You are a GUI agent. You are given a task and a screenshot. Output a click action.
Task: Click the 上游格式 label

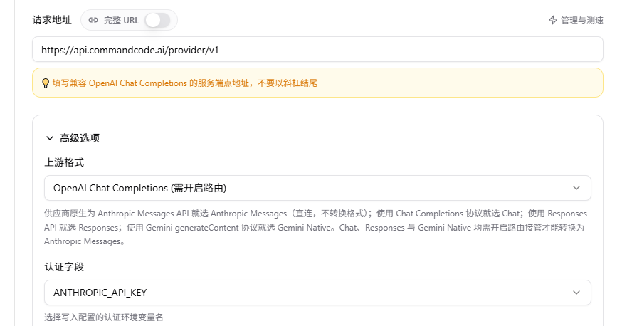(x=64, y=162)
